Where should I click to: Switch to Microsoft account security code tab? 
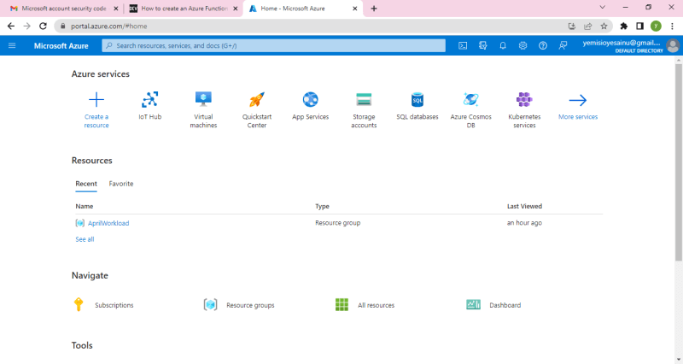(63, 9)
